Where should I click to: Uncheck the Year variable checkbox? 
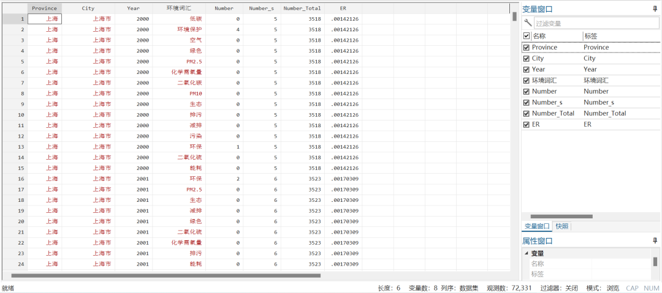[526, 69]
